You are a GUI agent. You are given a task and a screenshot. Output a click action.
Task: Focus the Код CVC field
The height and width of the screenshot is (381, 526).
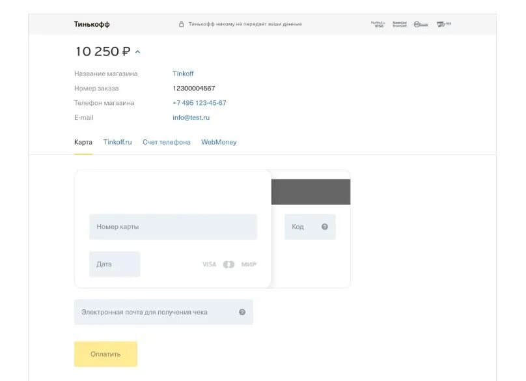[310, 227]
